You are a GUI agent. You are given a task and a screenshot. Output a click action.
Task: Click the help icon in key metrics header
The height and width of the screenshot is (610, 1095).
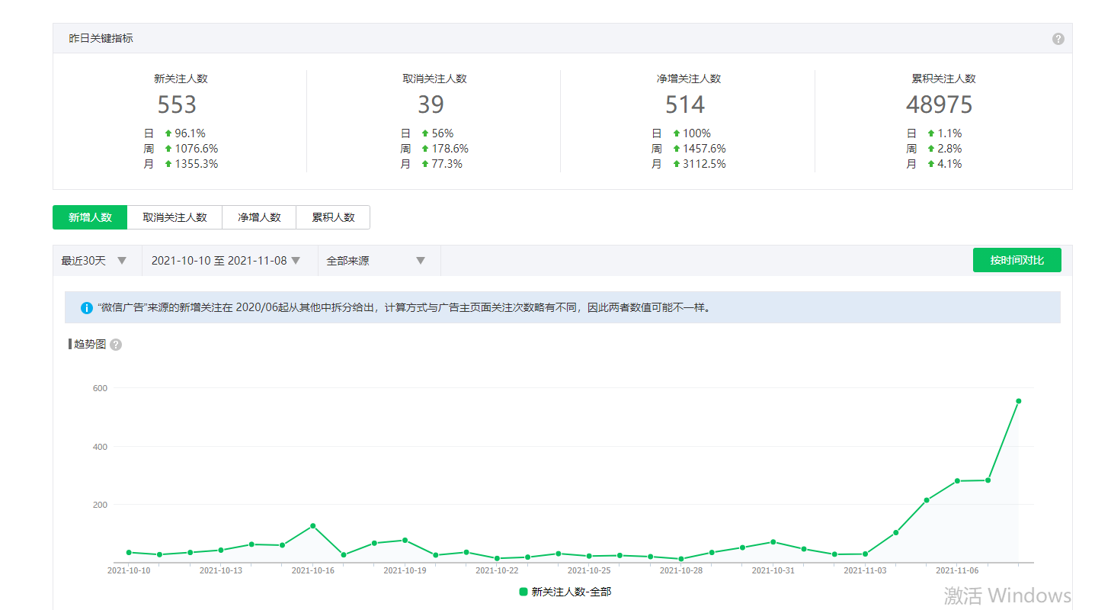(1058, 39)
